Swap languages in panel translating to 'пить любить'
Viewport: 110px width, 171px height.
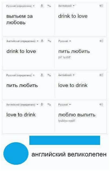(49, 41)
